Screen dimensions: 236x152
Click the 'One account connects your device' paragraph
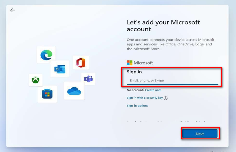tap(171, 44)
